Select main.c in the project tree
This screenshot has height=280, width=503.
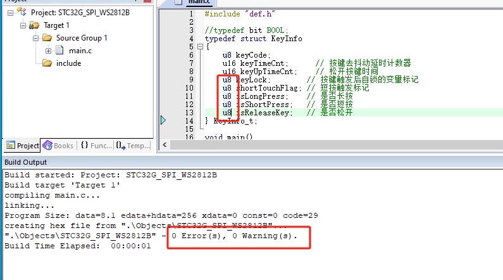coord(80,51)
